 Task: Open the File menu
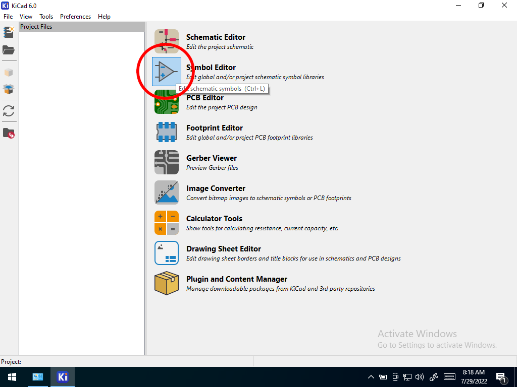(x=8, y=17)
